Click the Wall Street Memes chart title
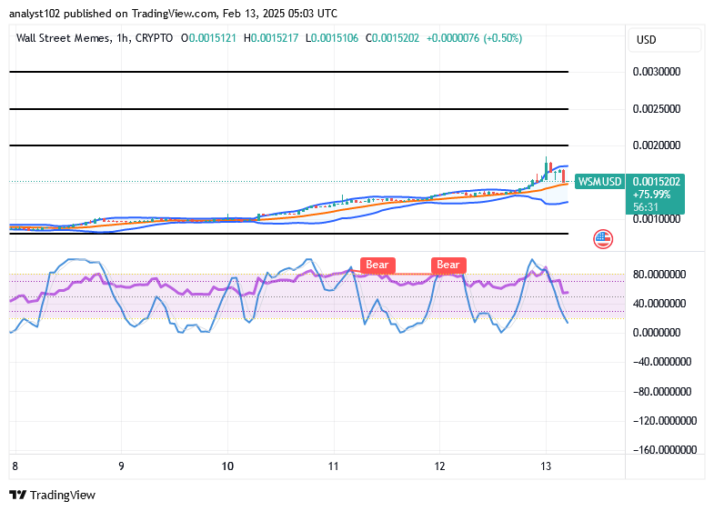Image resolution: width=714 pixels, height=511 pixels. [63, 38]
